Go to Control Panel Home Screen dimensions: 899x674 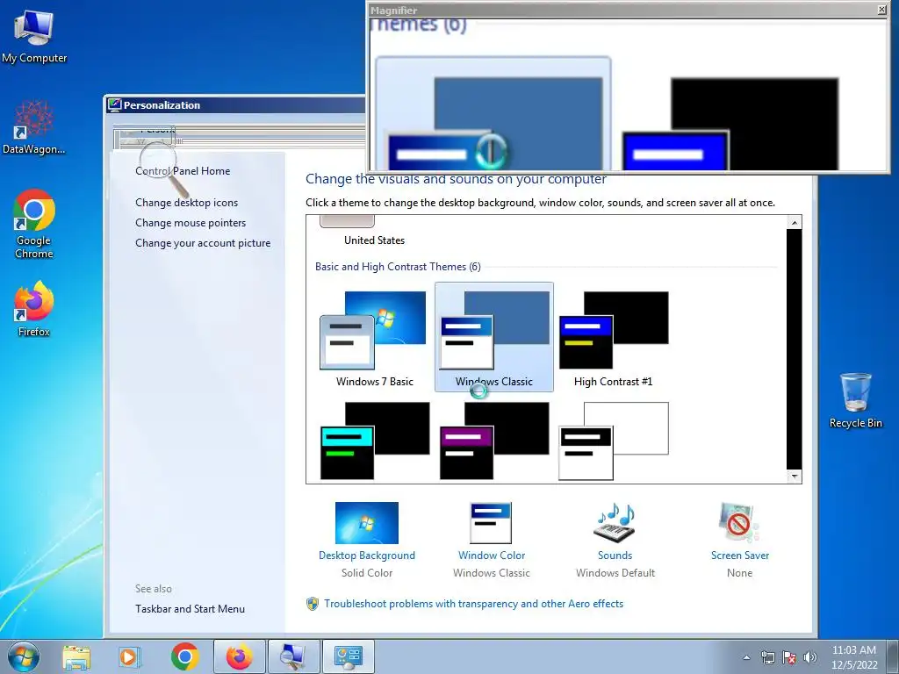pyautogui.click(x=183, y=171)
